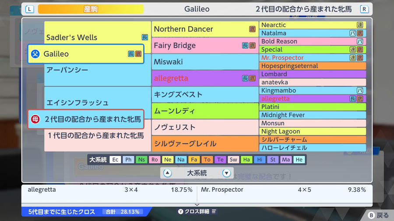394x221 pixels.
Task: Select the Hi lineage swatch
Action: coord(260,159)
